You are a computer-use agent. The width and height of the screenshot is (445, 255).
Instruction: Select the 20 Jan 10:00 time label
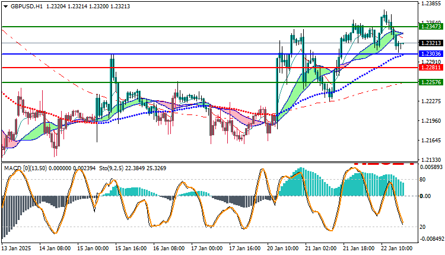tap(282, 248)
